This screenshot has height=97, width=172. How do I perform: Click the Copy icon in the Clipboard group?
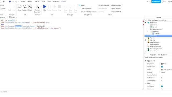click(x=1, y=9)
